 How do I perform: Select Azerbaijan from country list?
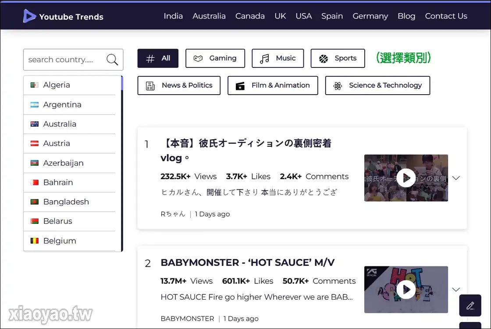[70, 163]
